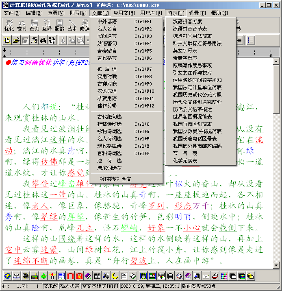This screenshot has height=291, width=282.
Task: Click the printer icon
Action: pyautogui.click(x=34, y=40)
